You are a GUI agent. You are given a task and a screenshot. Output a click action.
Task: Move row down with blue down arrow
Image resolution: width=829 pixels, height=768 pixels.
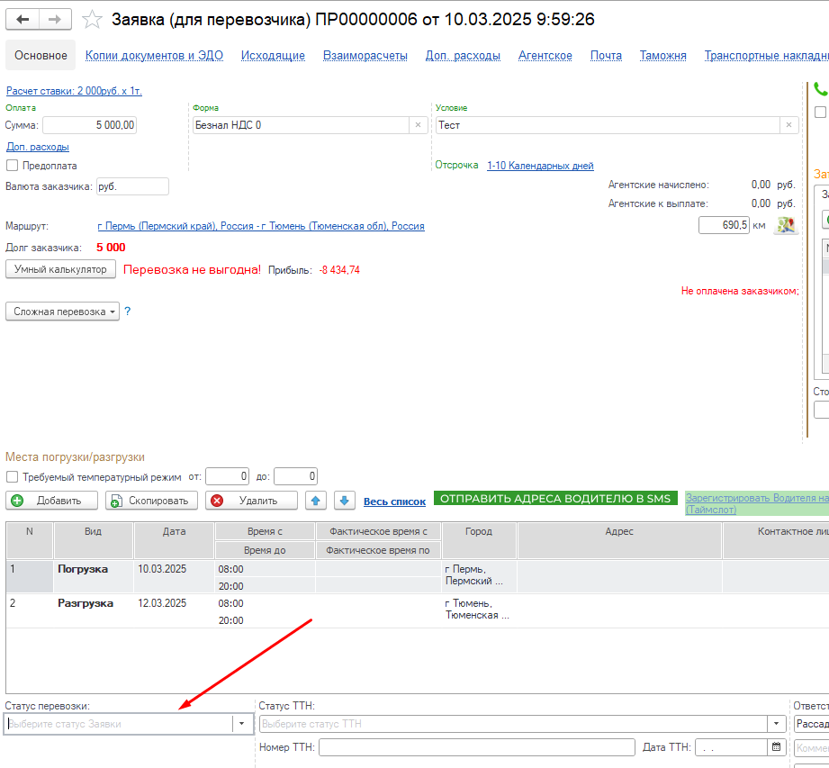(x=344, y=501)
